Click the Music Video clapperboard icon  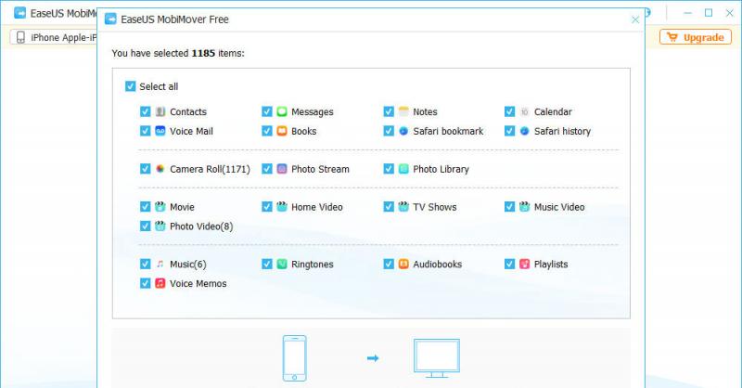524,207
